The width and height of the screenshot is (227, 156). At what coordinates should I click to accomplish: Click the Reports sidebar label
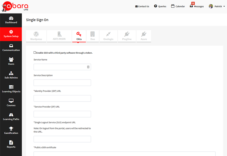(x=11, y=147)
